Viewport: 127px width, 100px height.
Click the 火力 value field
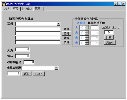point(22,49)
